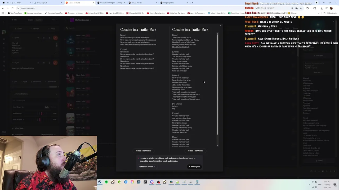
Task: Click the [Chorus] label in left lyrics
Action: (x=123, y=49)
